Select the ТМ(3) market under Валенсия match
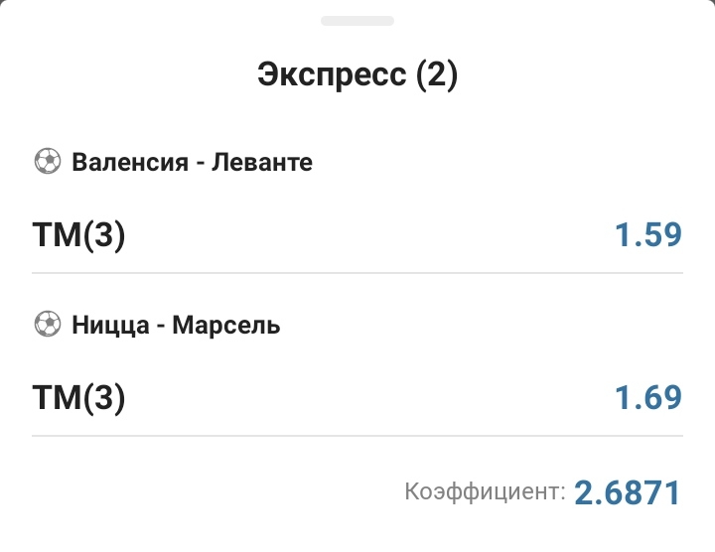Viewport: 715px width, 552px height. point(79,235)
